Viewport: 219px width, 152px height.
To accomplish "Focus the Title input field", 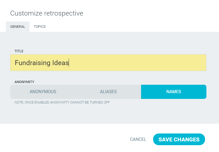I will [x=137, y=63].
